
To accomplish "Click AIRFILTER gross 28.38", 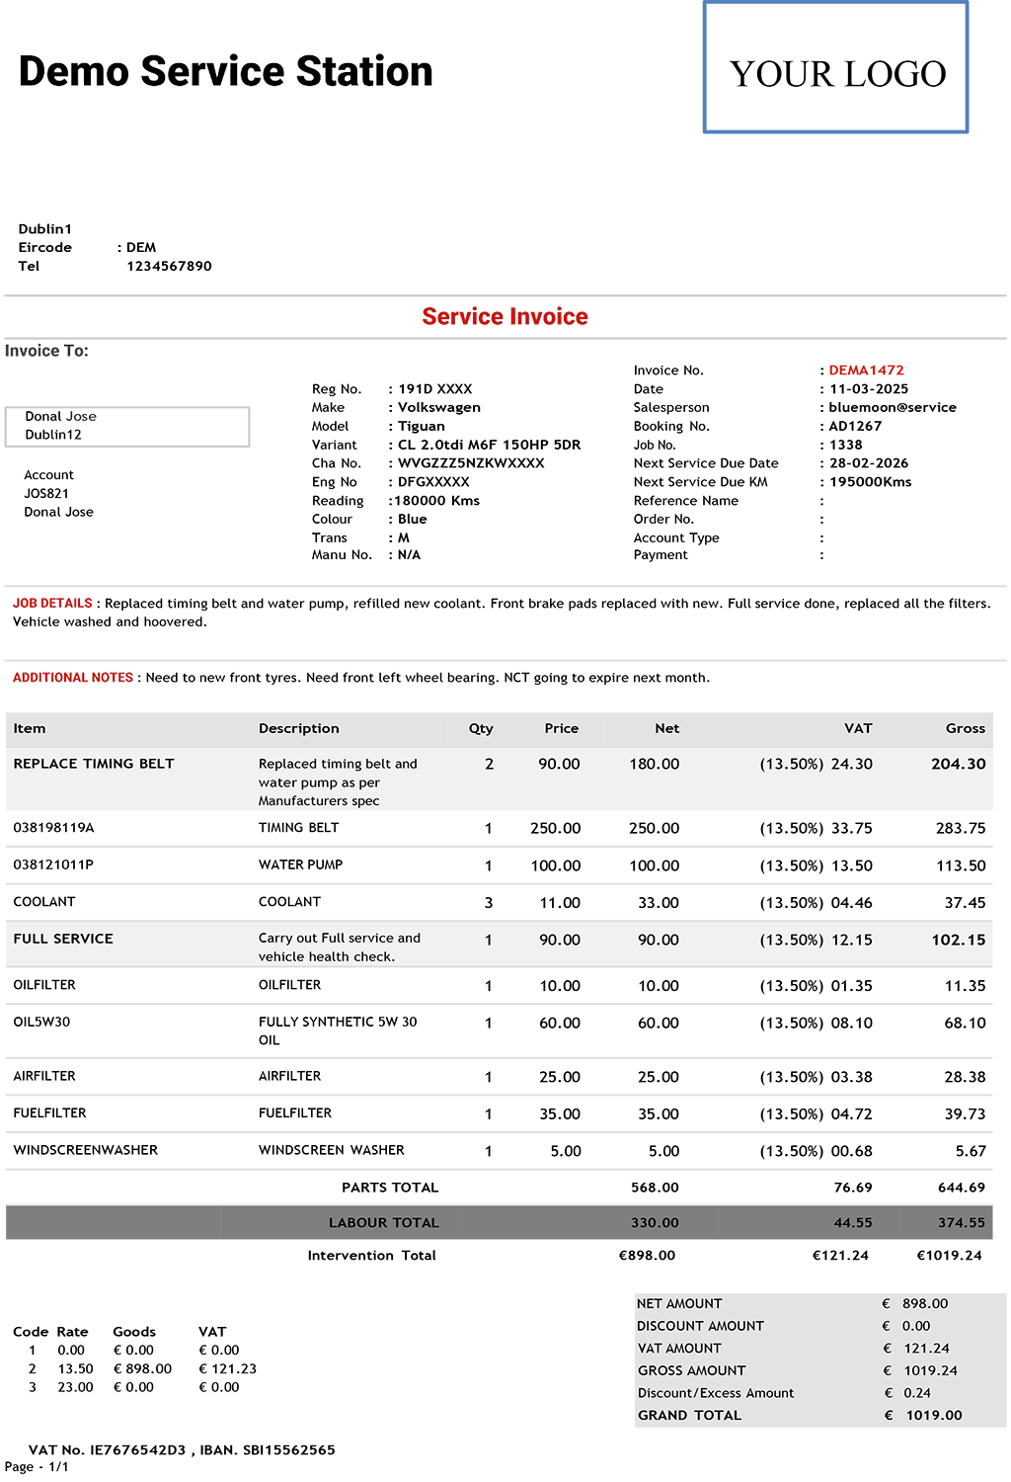I will (x=965, y=1077).
